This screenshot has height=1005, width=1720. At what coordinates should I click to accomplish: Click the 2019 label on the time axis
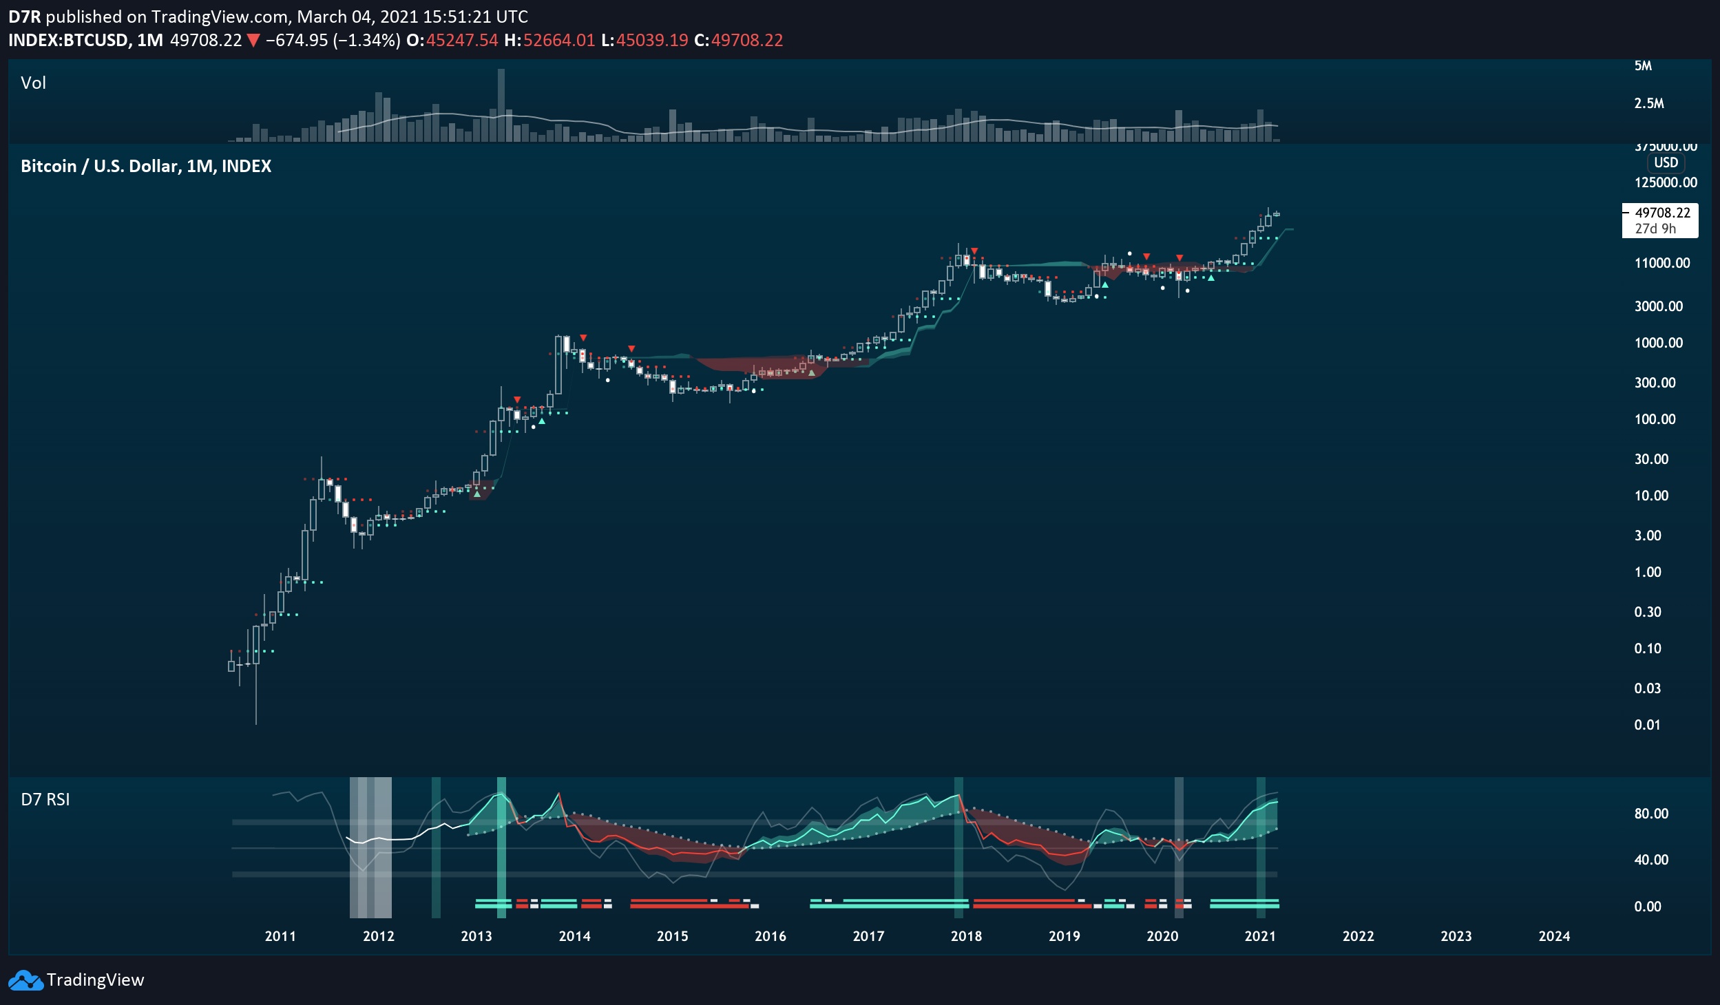coord(1064,936)
